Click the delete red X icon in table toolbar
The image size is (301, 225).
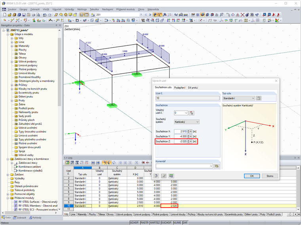coord(143,163)
